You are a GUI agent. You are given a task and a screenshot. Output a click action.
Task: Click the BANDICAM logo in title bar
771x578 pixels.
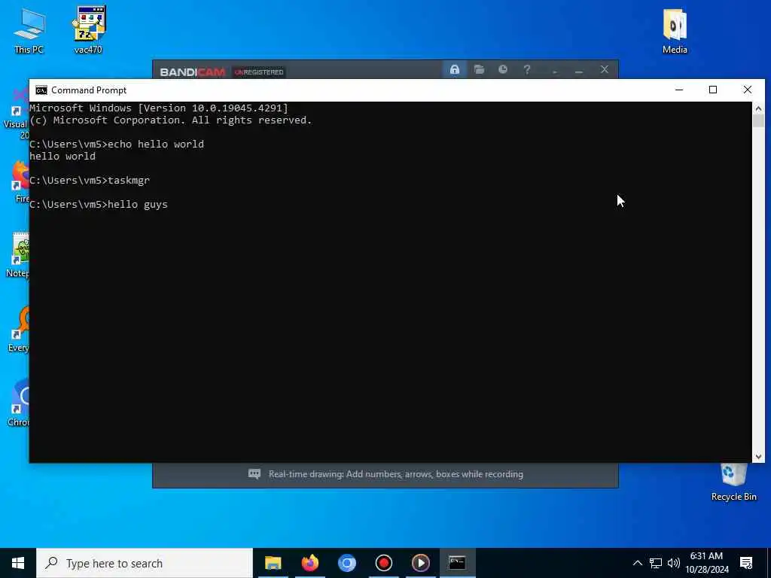point(192,72)
